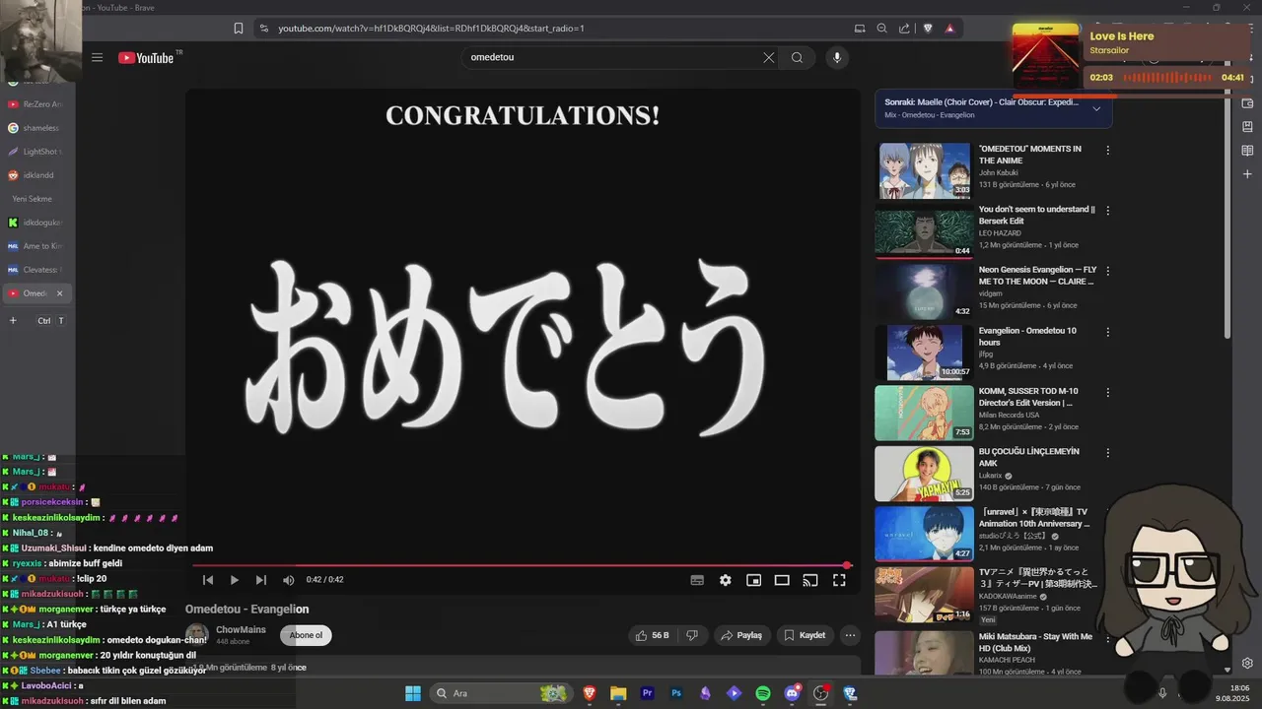Subscribe with the Abone ol button
The image size is (1262, 709).
[x=306, y=635]
